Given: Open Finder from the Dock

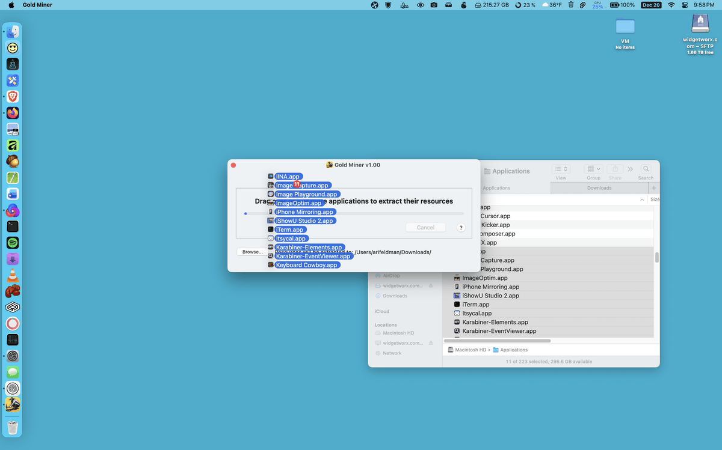Looking at the screenshot, I should point(13,32).
